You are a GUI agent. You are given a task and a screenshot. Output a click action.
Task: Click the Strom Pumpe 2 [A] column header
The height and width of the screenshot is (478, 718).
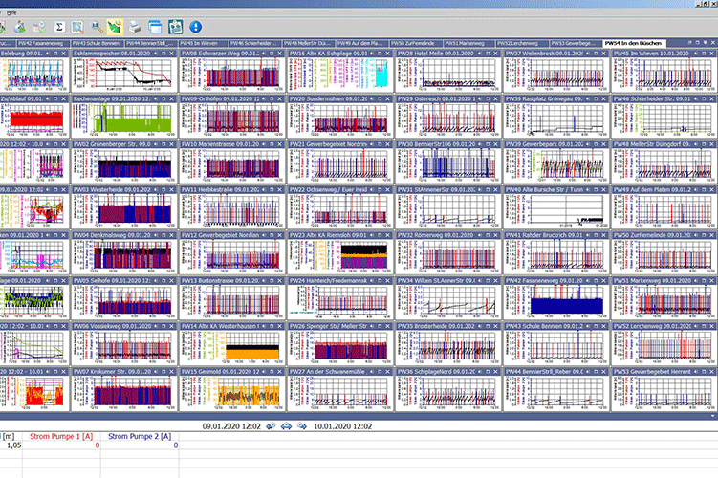tap(140, 436)
